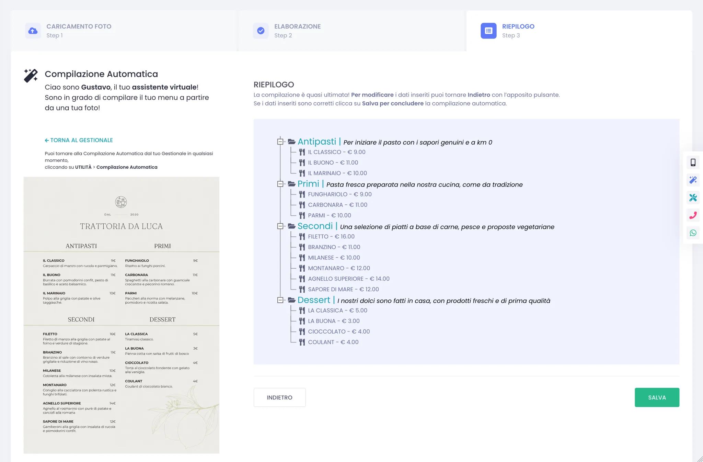Select the SAPORE DI MARE - € 12.00 item
The height and width of the screenshot is (462, 703).
343,290
